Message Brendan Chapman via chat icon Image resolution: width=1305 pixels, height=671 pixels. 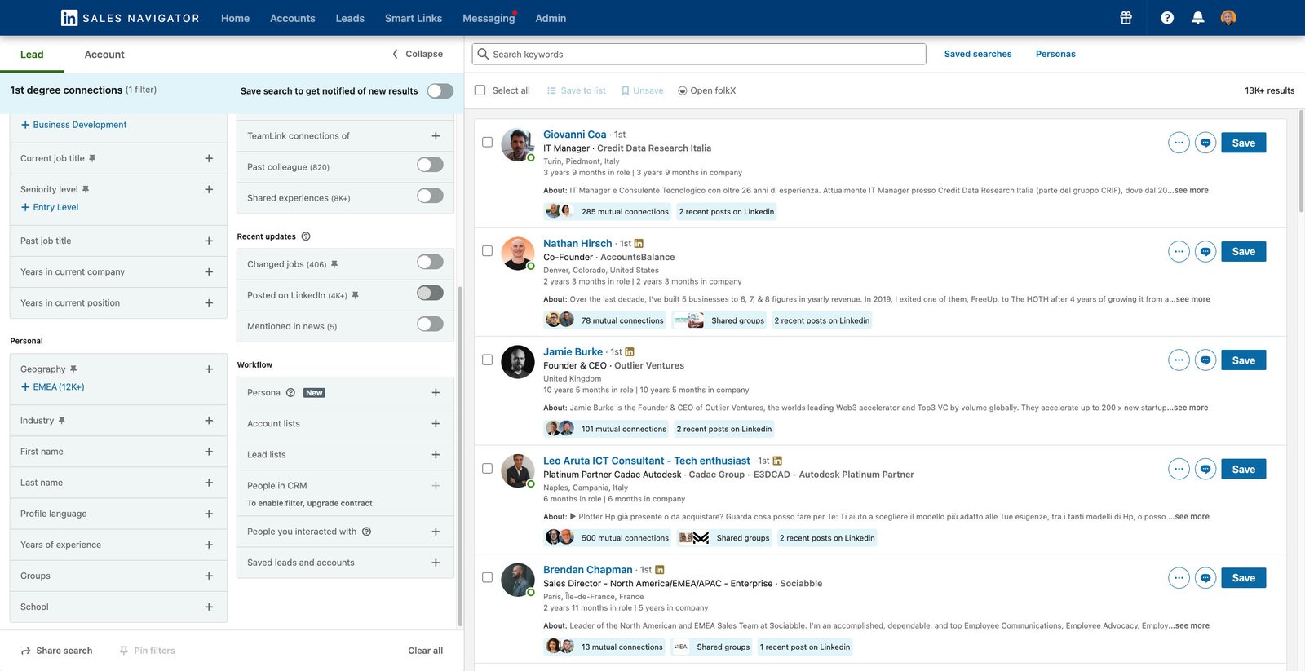pos(1205,578)
